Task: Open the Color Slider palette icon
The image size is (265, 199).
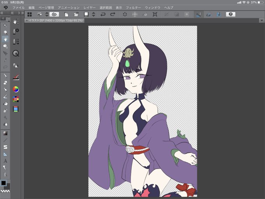Action: pos(16,109)
